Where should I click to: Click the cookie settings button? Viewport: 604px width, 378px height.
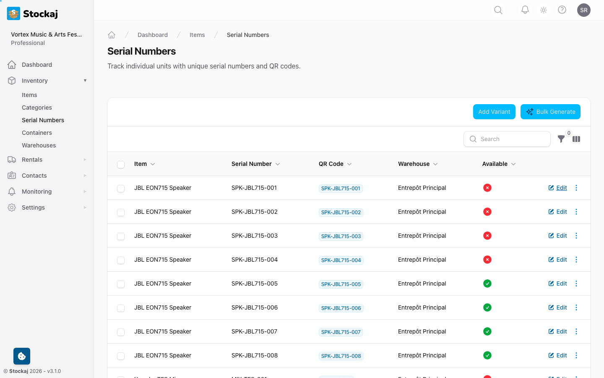[22, 356]
